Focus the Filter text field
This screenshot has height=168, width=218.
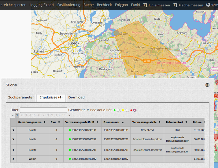point(44,110)
